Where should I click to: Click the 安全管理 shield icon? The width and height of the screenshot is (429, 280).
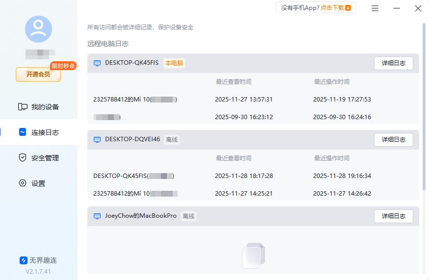(23, 157)
